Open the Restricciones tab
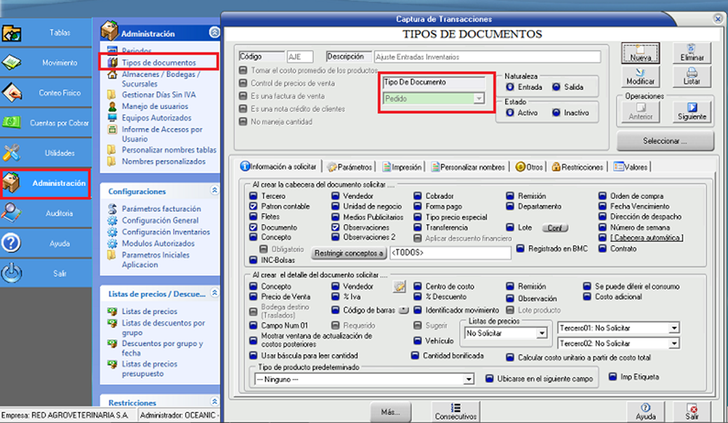Image resolution: width=728 pixels, height=423 pixels. (x=578, y=167)
